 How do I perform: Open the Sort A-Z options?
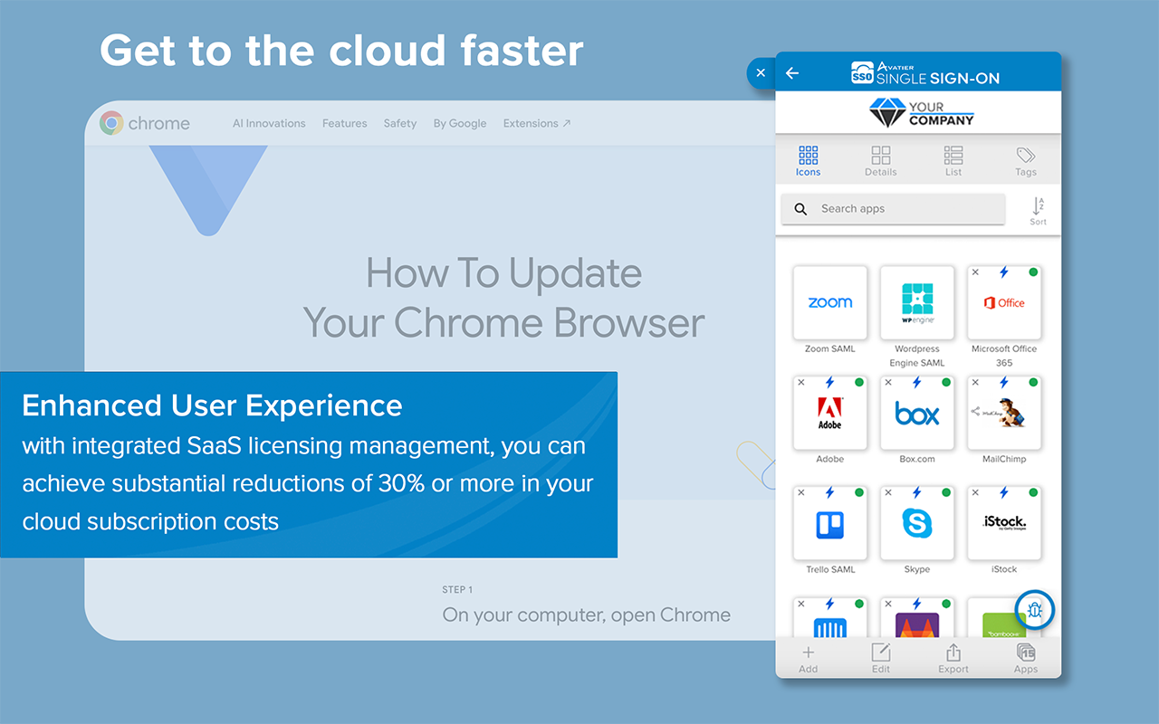coord(1038,211)
